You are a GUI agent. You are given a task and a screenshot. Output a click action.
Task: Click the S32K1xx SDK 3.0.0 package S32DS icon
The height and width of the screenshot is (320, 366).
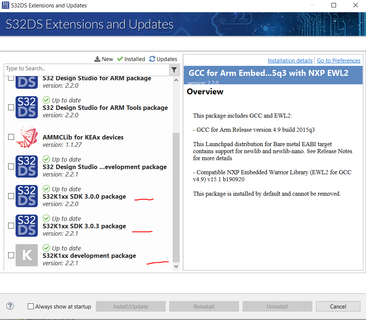click(x=26, y=196)
